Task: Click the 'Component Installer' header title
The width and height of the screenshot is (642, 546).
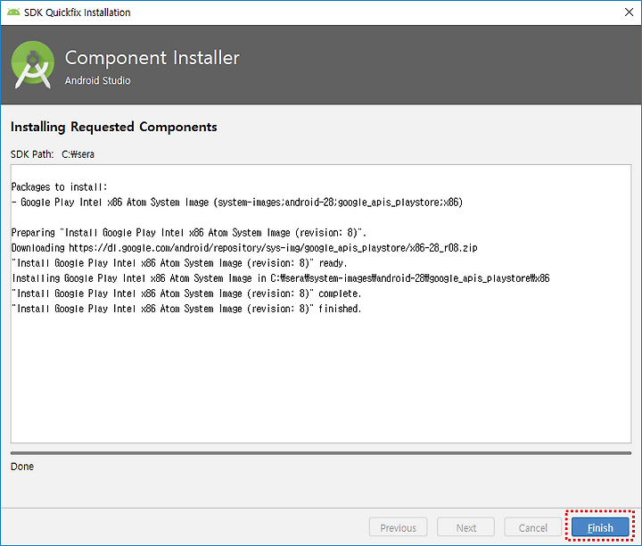Action: (152, 58)
